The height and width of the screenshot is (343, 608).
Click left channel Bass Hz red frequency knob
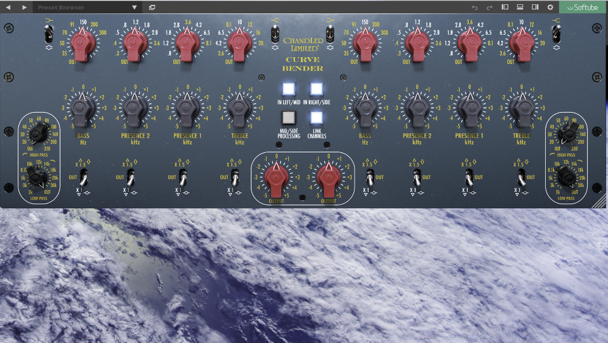click(x=82, y=43)
